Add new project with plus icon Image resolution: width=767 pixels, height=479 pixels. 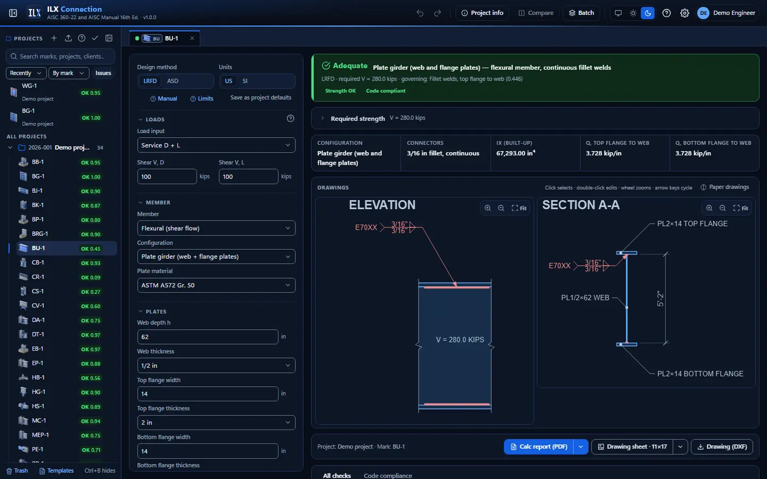pyautogui.click(x=54, y=38)
